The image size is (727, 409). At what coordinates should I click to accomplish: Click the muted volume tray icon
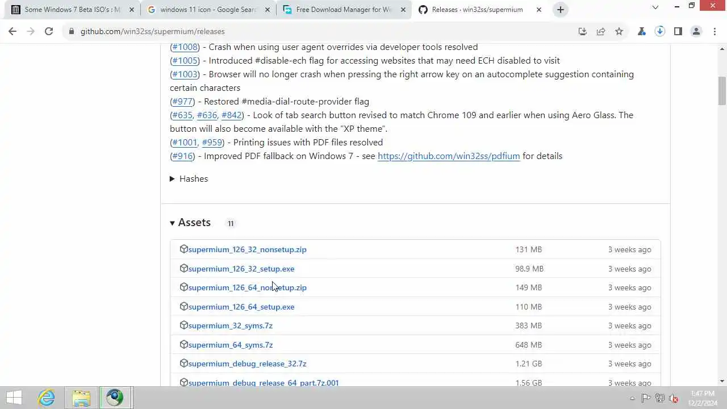(x=674, y=398)
